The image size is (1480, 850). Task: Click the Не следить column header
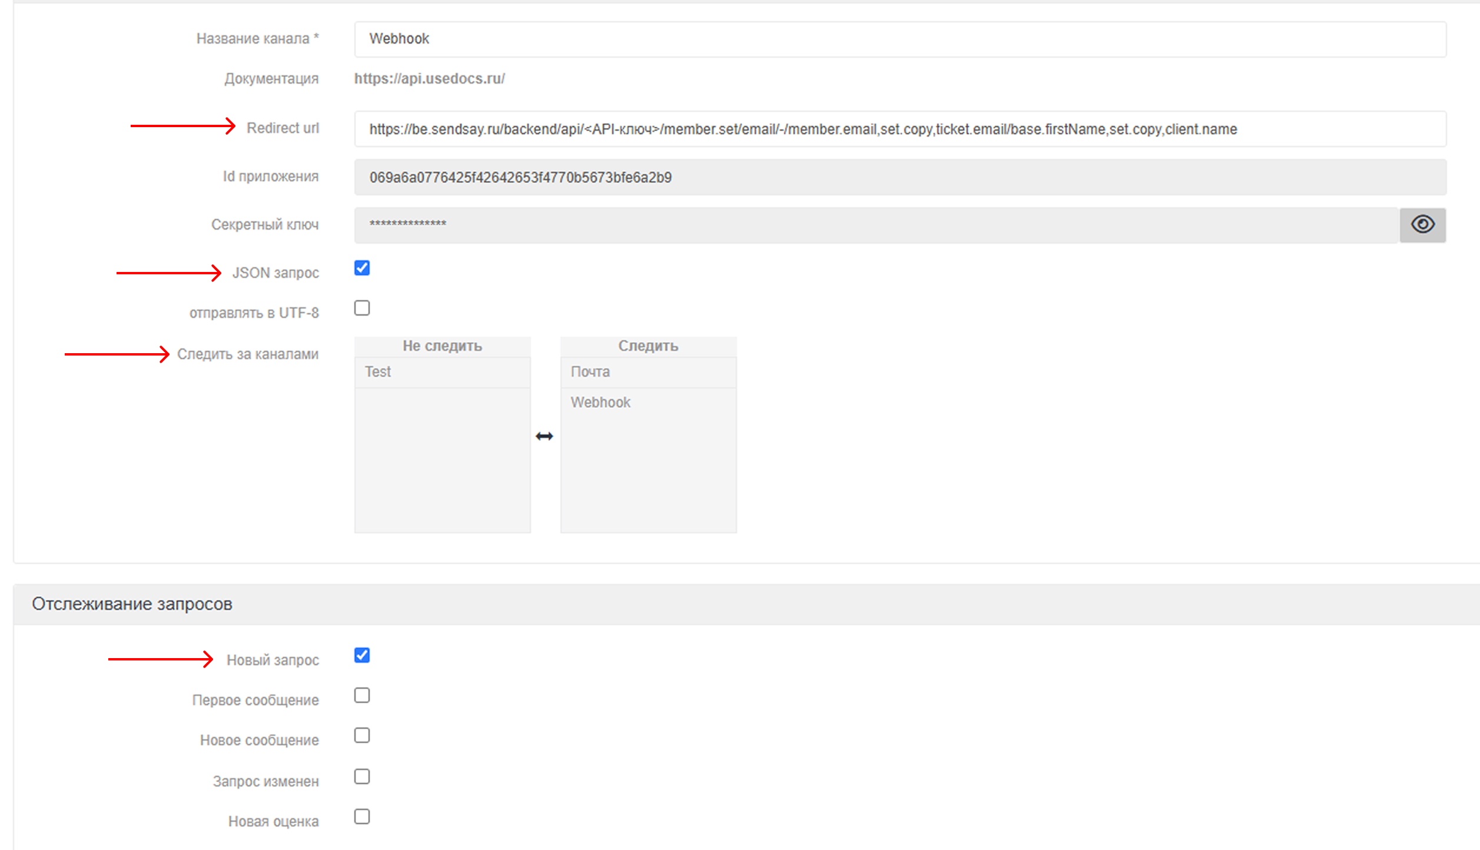pyautogui.click(x=443, y=346)
